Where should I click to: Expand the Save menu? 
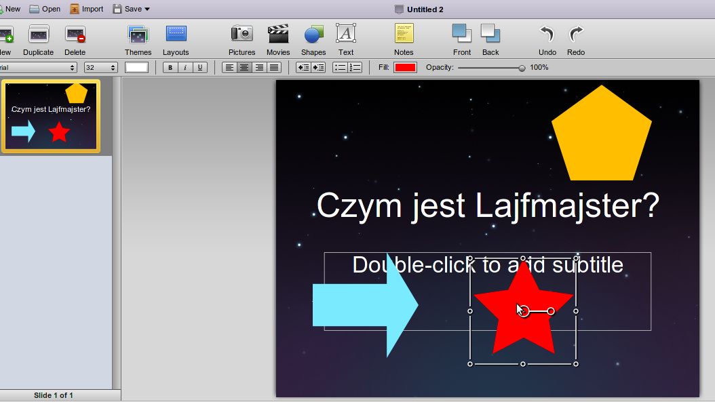[x=132, y=9]
